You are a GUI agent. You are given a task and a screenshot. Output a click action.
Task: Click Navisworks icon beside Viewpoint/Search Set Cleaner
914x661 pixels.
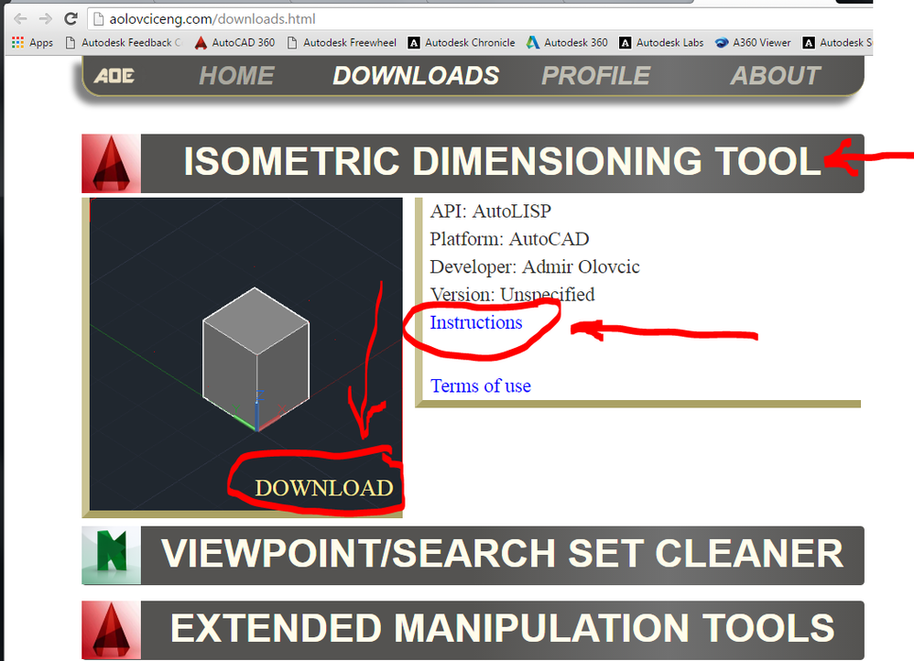pyautogui.click(x=112, y=556)
